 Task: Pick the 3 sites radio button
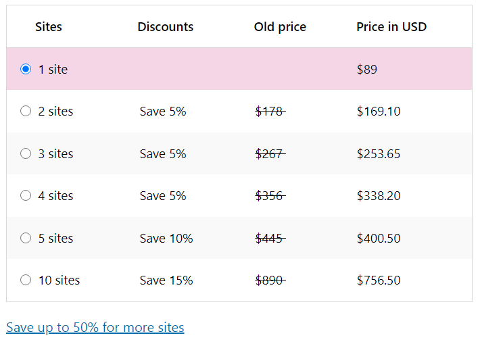[26, 153]
